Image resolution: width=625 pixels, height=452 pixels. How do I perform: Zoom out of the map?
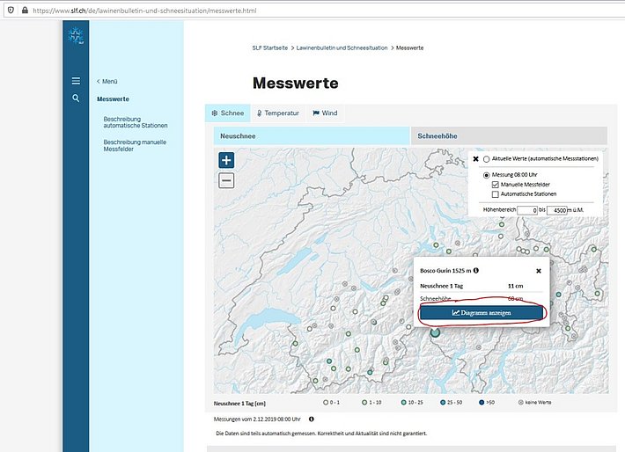tap(226, 180)
